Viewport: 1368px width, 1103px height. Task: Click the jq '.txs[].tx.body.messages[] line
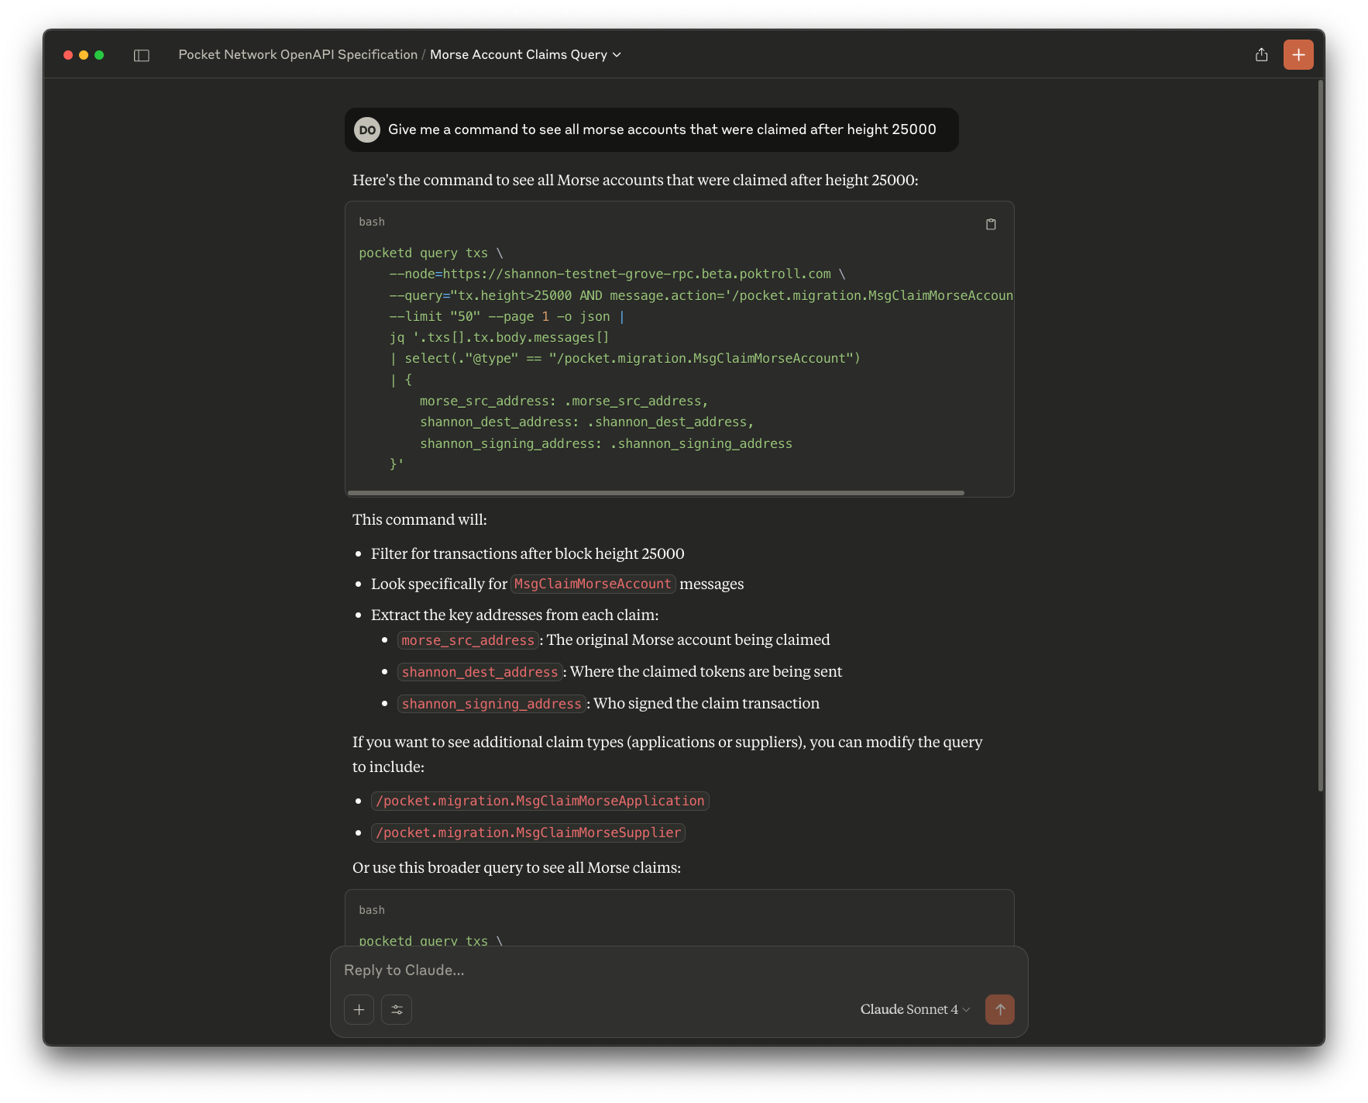point(499,337)
